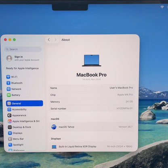Image resolution: width=168 pixels, height=168 pixels.
Task: Open Apple Intelligence & Siri icon
Action: point(10,121)
